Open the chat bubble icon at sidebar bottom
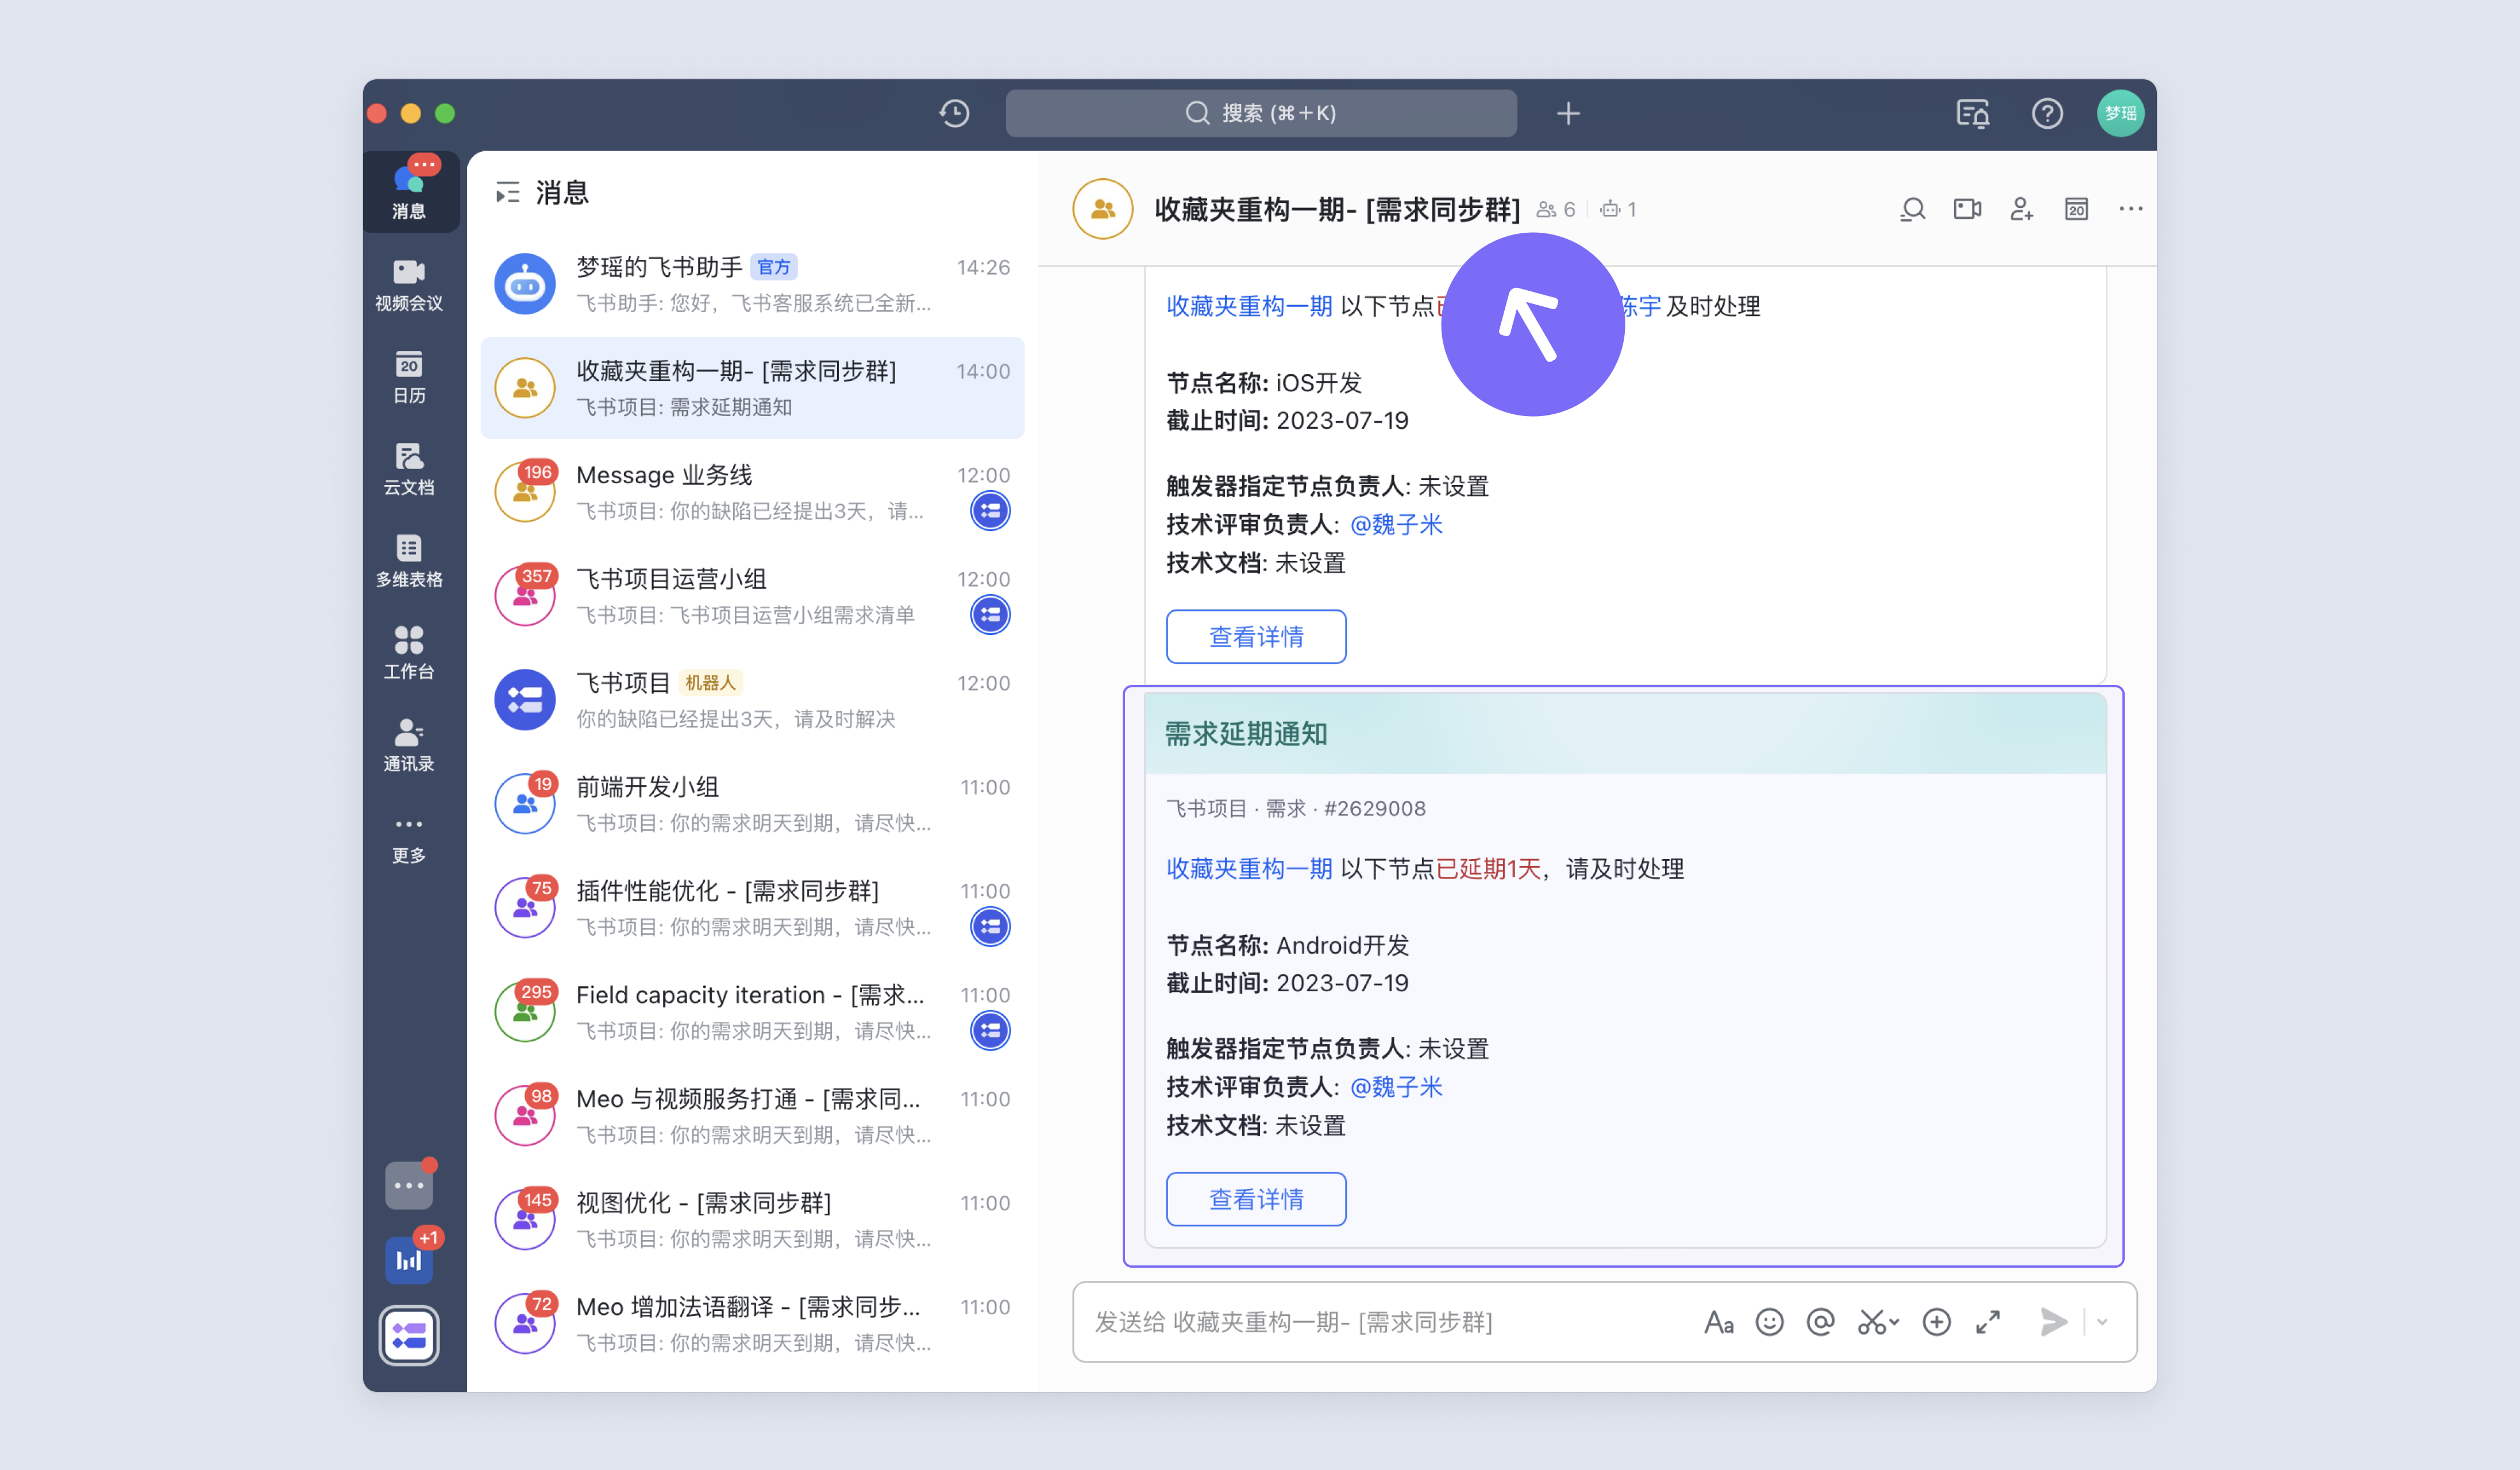 (x=409, y=1185)
